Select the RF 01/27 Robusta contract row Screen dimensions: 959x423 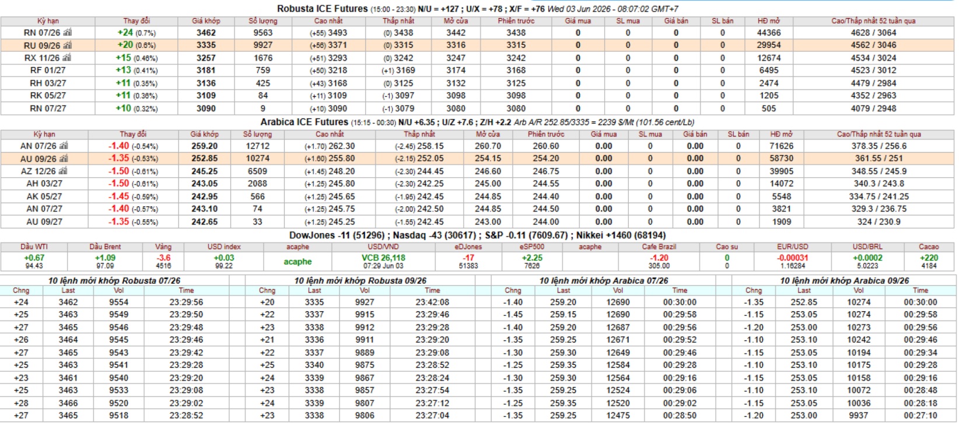point(477,70)
